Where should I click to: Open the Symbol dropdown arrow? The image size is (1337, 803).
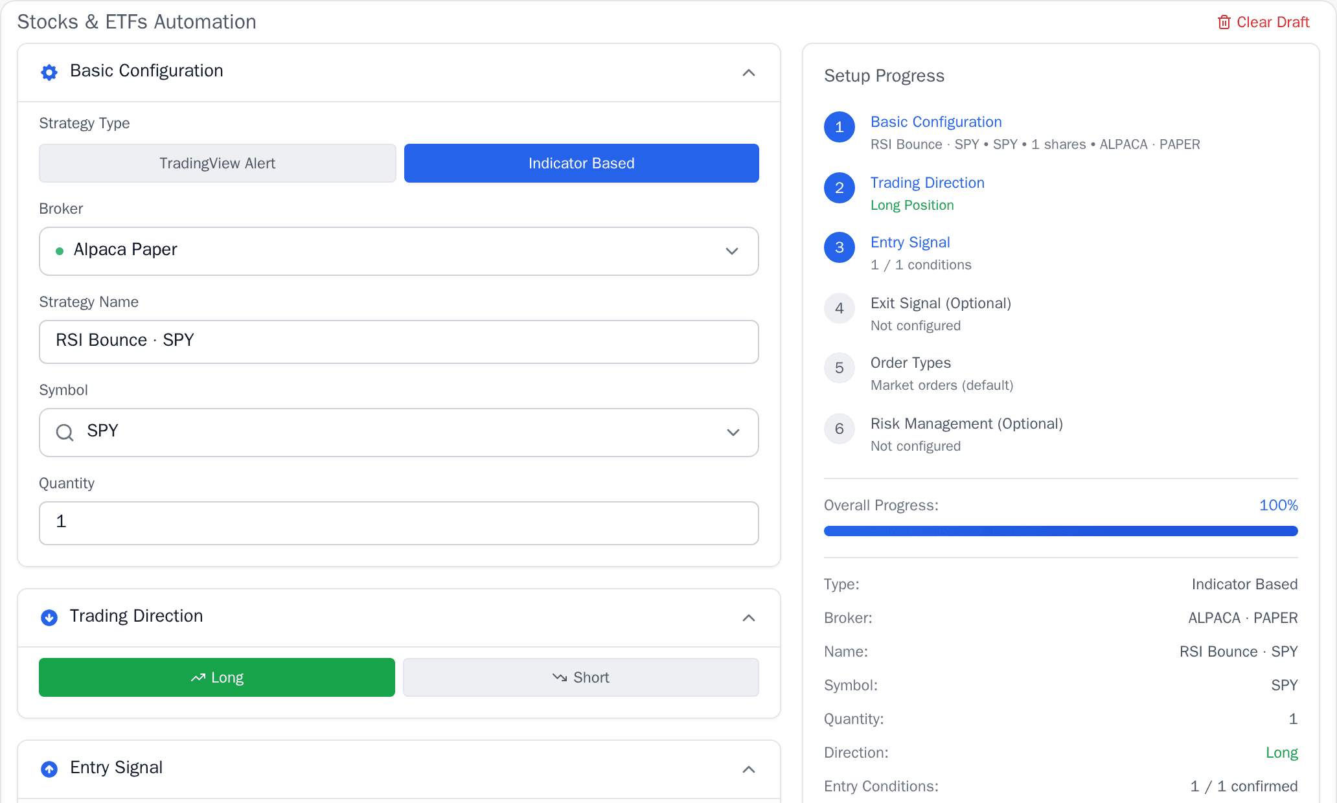coord(733,433)
